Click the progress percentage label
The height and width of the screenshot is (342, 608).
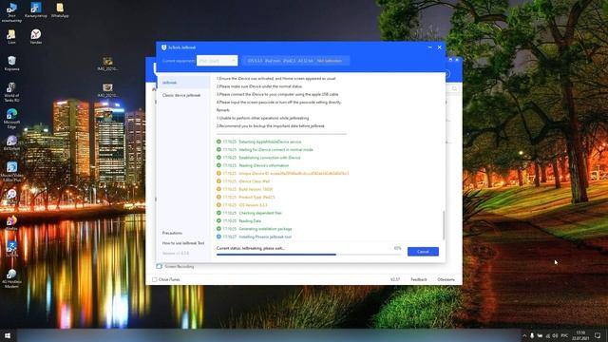397,248
